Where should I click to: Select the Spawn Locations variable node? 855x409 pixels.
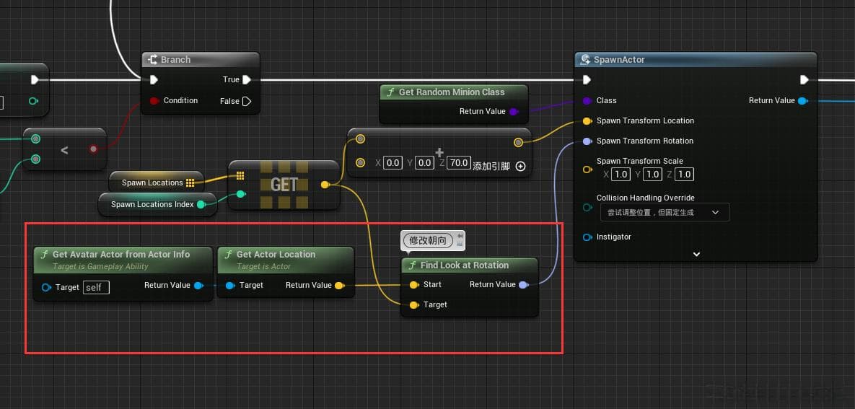(x=157, y=182)
